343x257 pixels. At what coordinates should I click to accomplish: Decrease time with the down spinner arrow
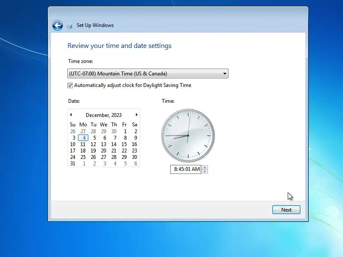coord(205,172)
